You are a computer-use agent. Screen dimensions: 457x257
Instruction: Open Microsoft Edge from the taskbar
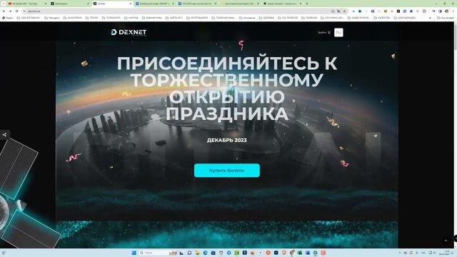coord(205,253)
